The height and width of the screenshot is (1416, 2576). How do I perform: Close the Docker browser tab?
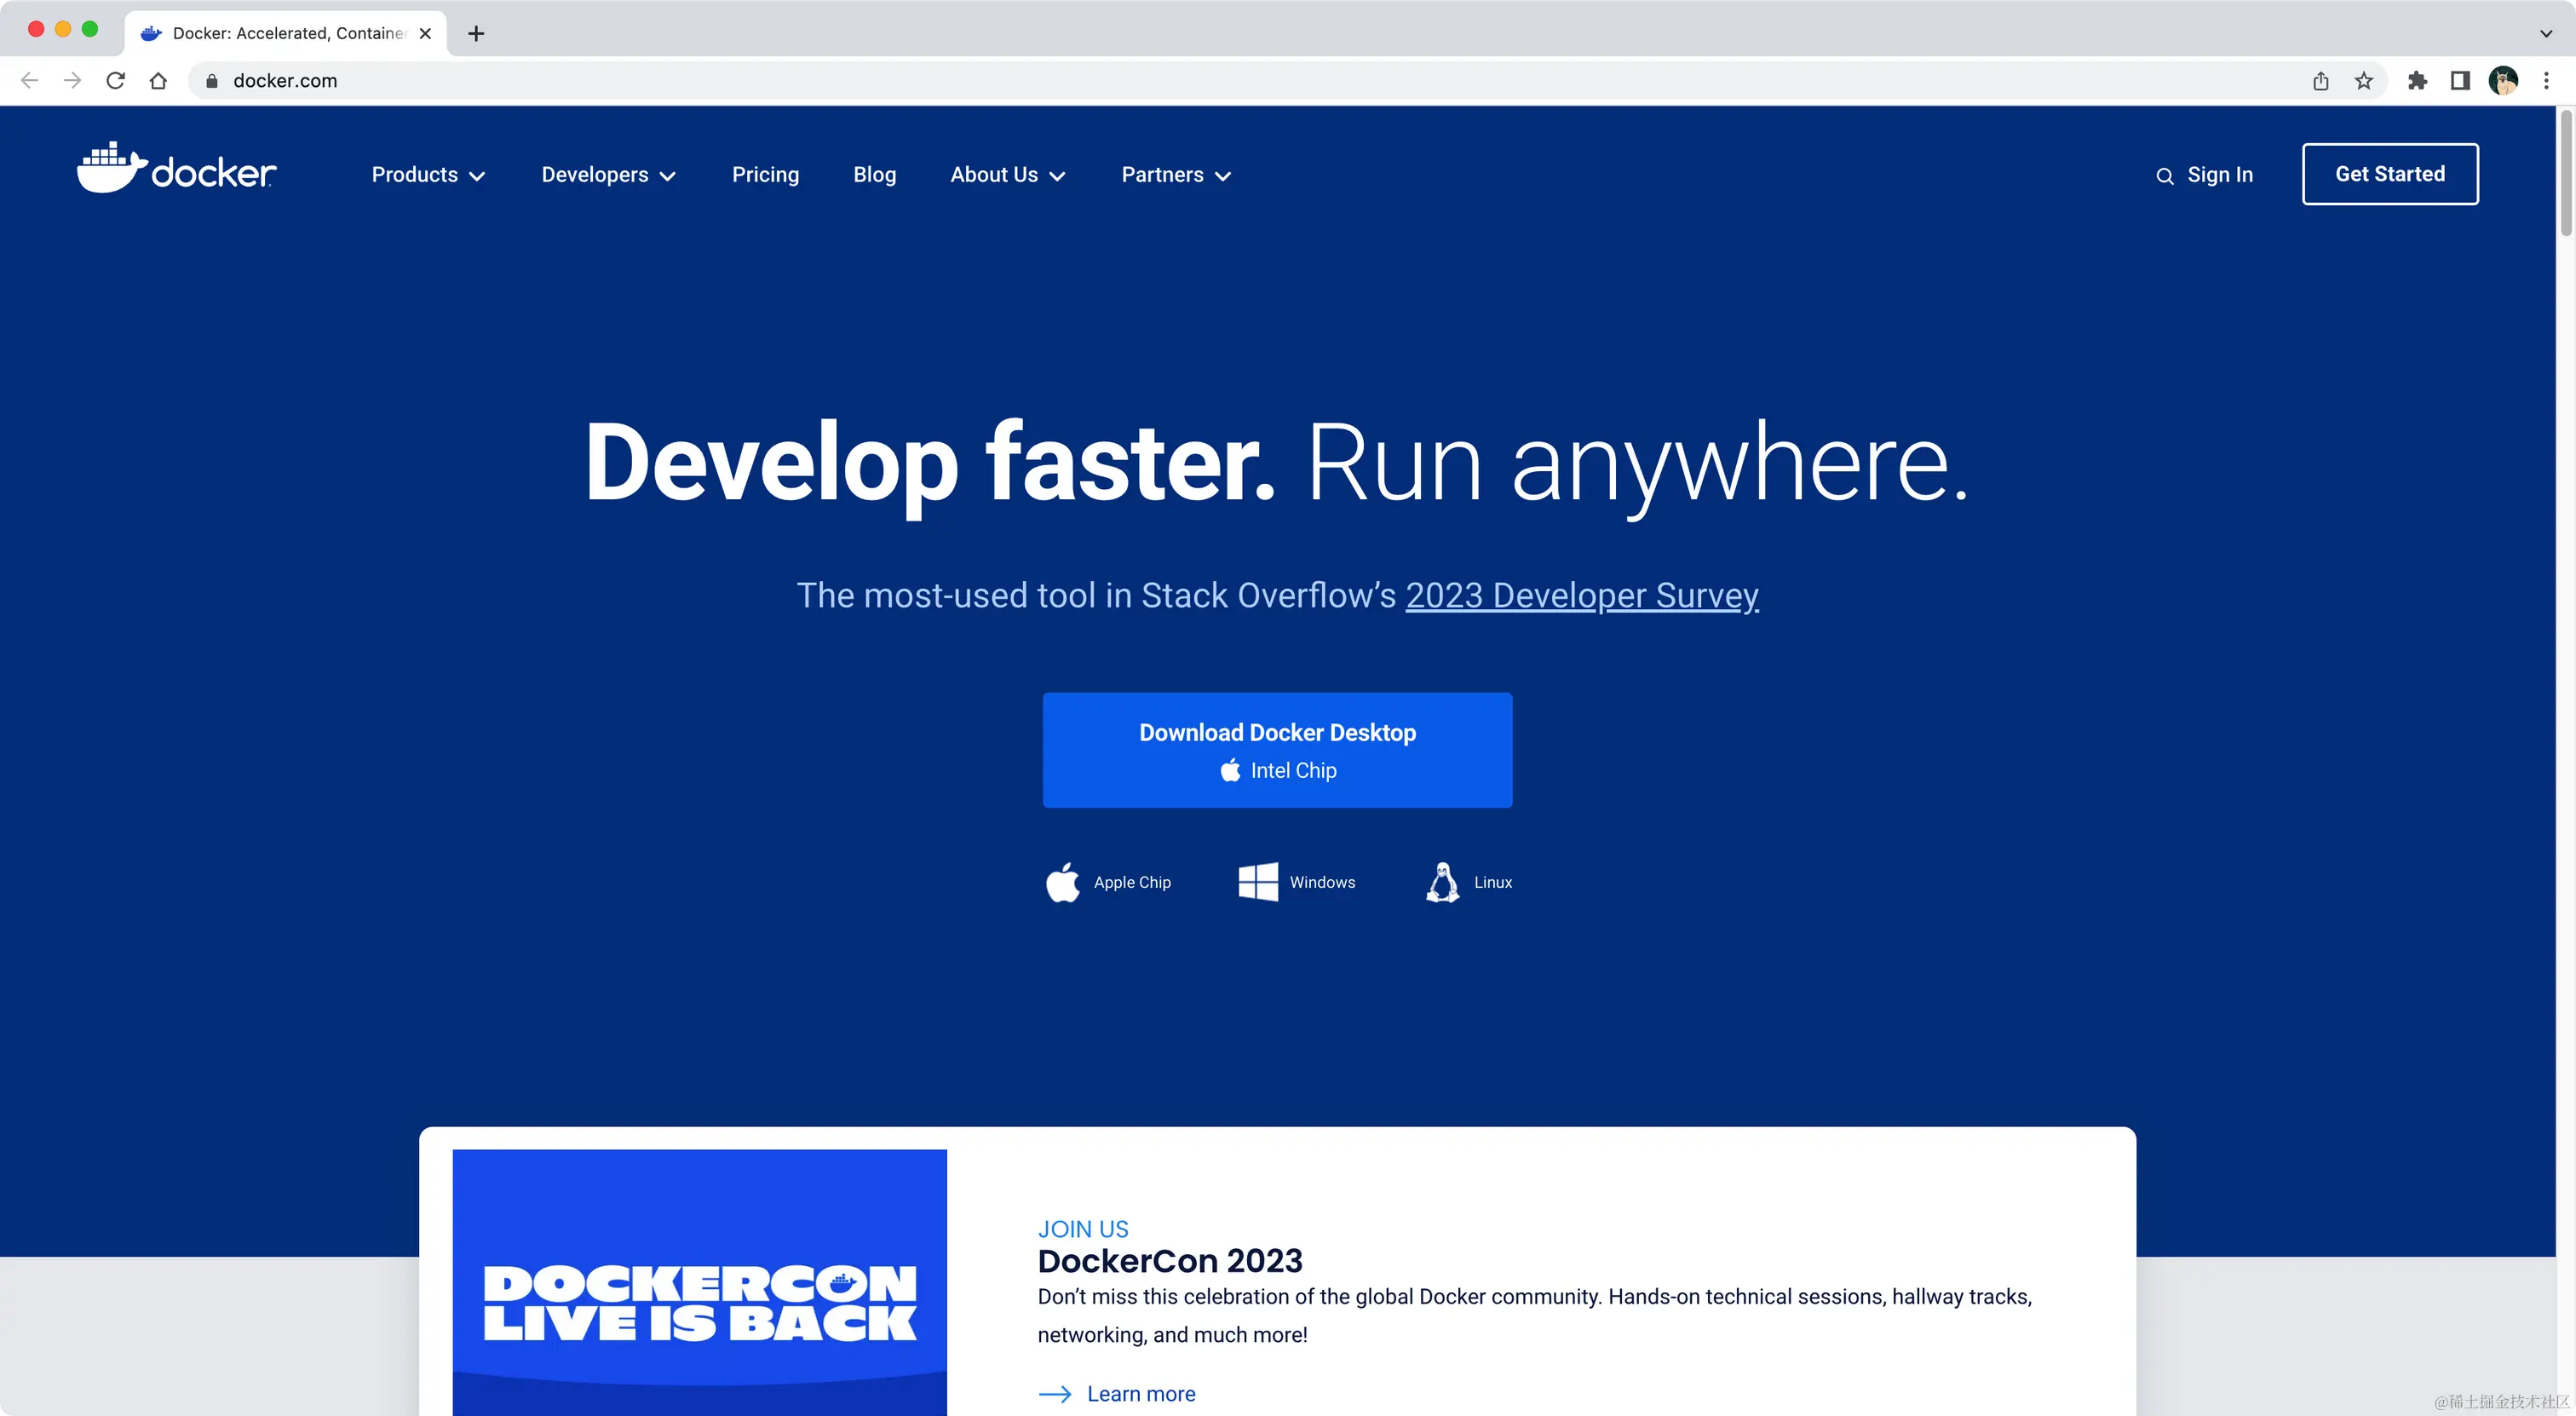pyautogui.click(x=425, y=33)
